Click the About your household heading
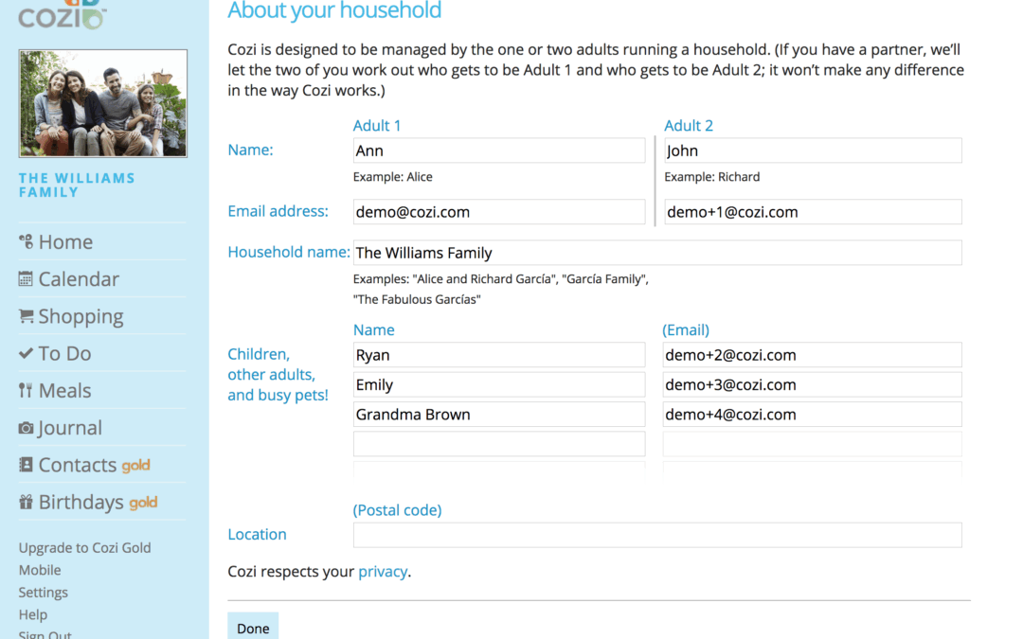 (x=334, y=10)
